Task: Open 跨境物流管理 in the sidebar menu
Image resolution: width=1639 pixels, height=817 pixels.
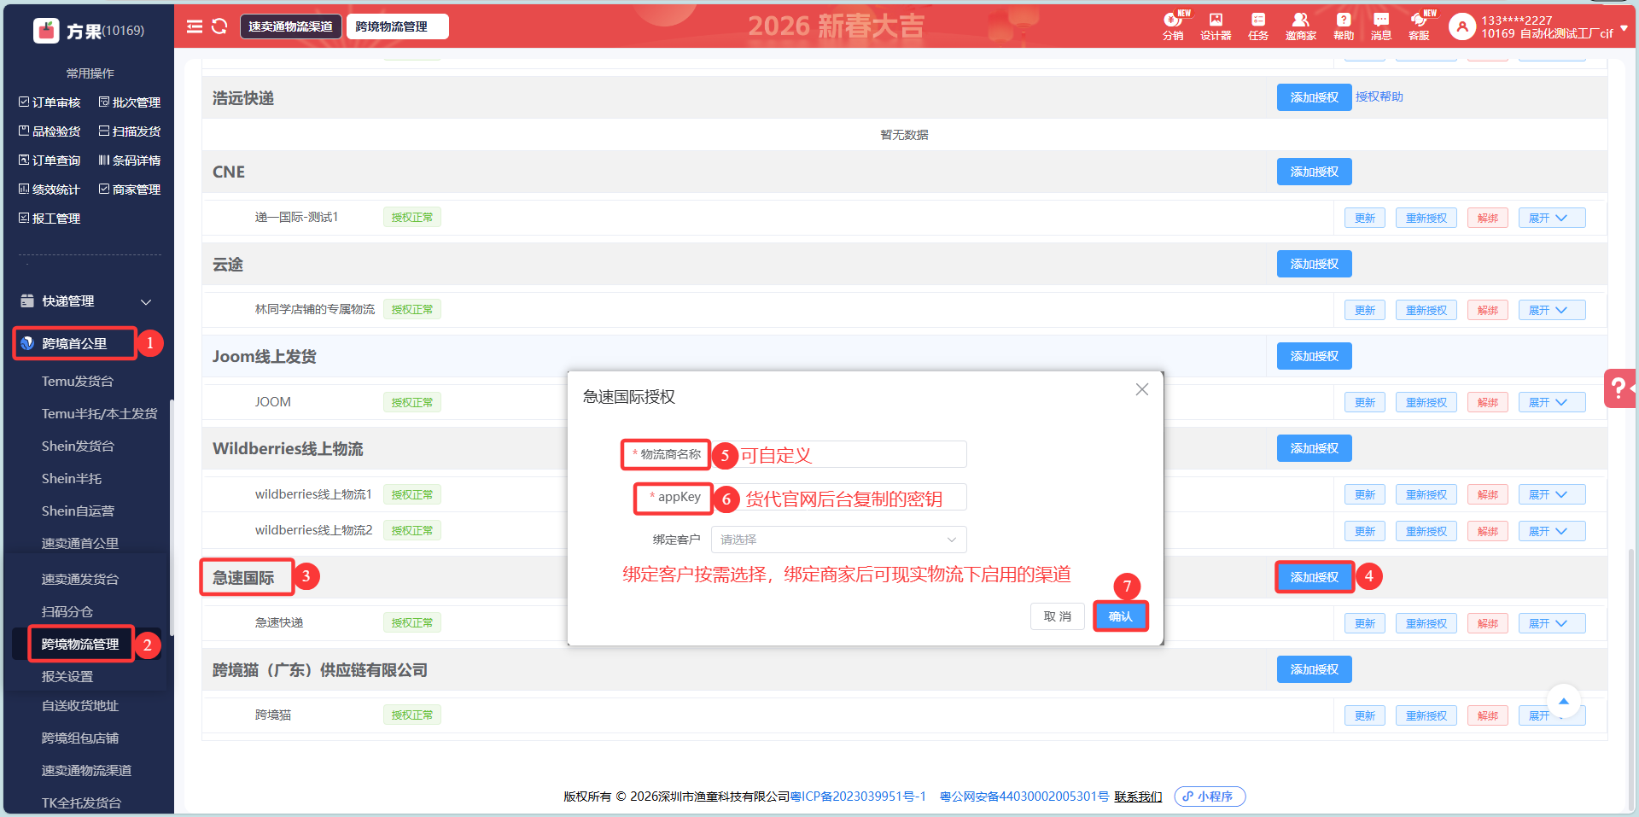Action: point(80,644)
